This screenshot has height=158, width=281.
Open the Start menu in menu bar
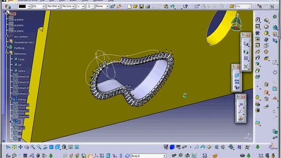11,1
